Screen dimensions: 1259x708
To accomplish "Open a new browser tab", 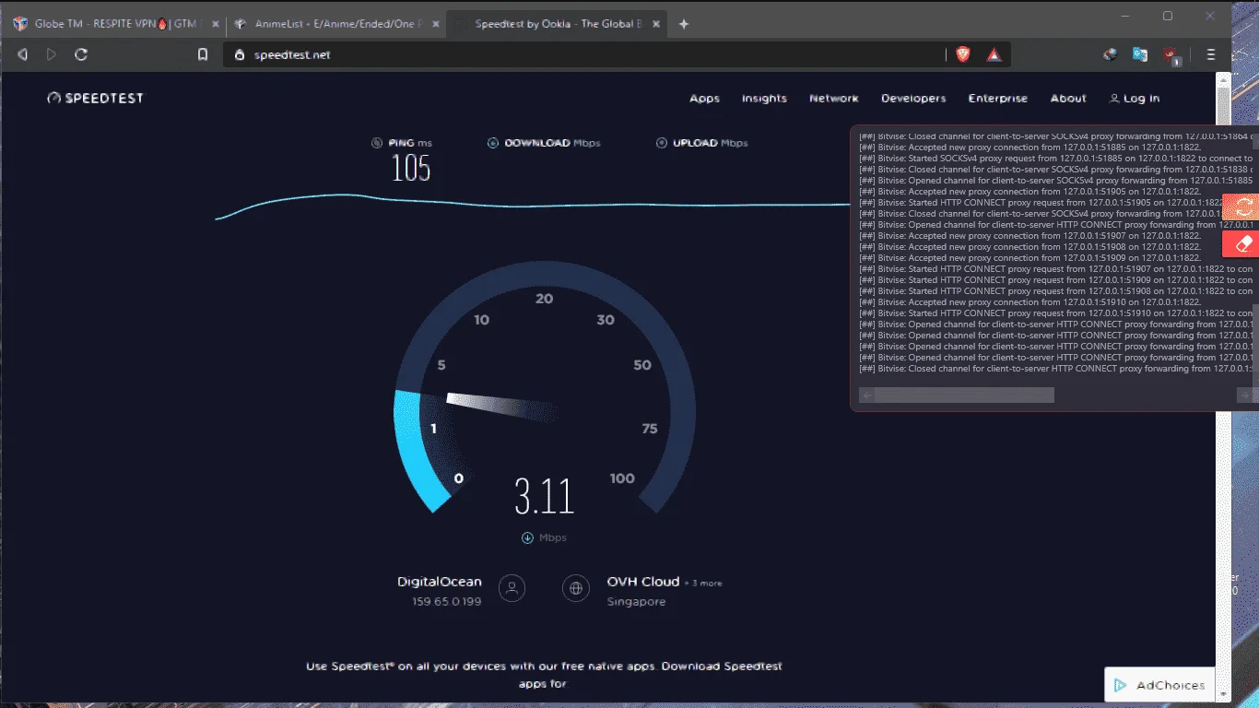I will (x=684, y=24).
